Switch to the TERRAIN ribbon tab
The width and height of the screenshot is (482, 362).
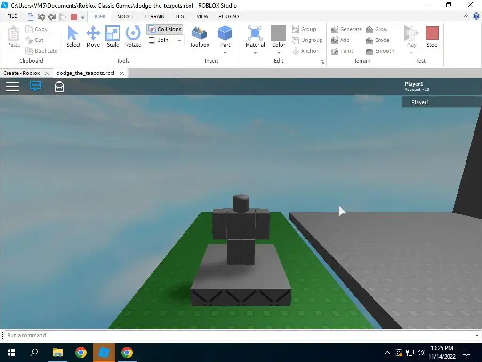[x=154, y=16]
